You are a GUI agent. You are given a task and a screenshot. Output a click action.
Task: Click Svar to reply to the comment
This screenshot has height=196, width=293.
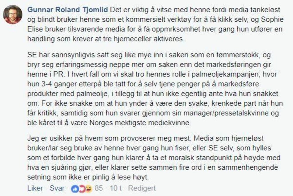pyautogui.click(x=57, y=188)
